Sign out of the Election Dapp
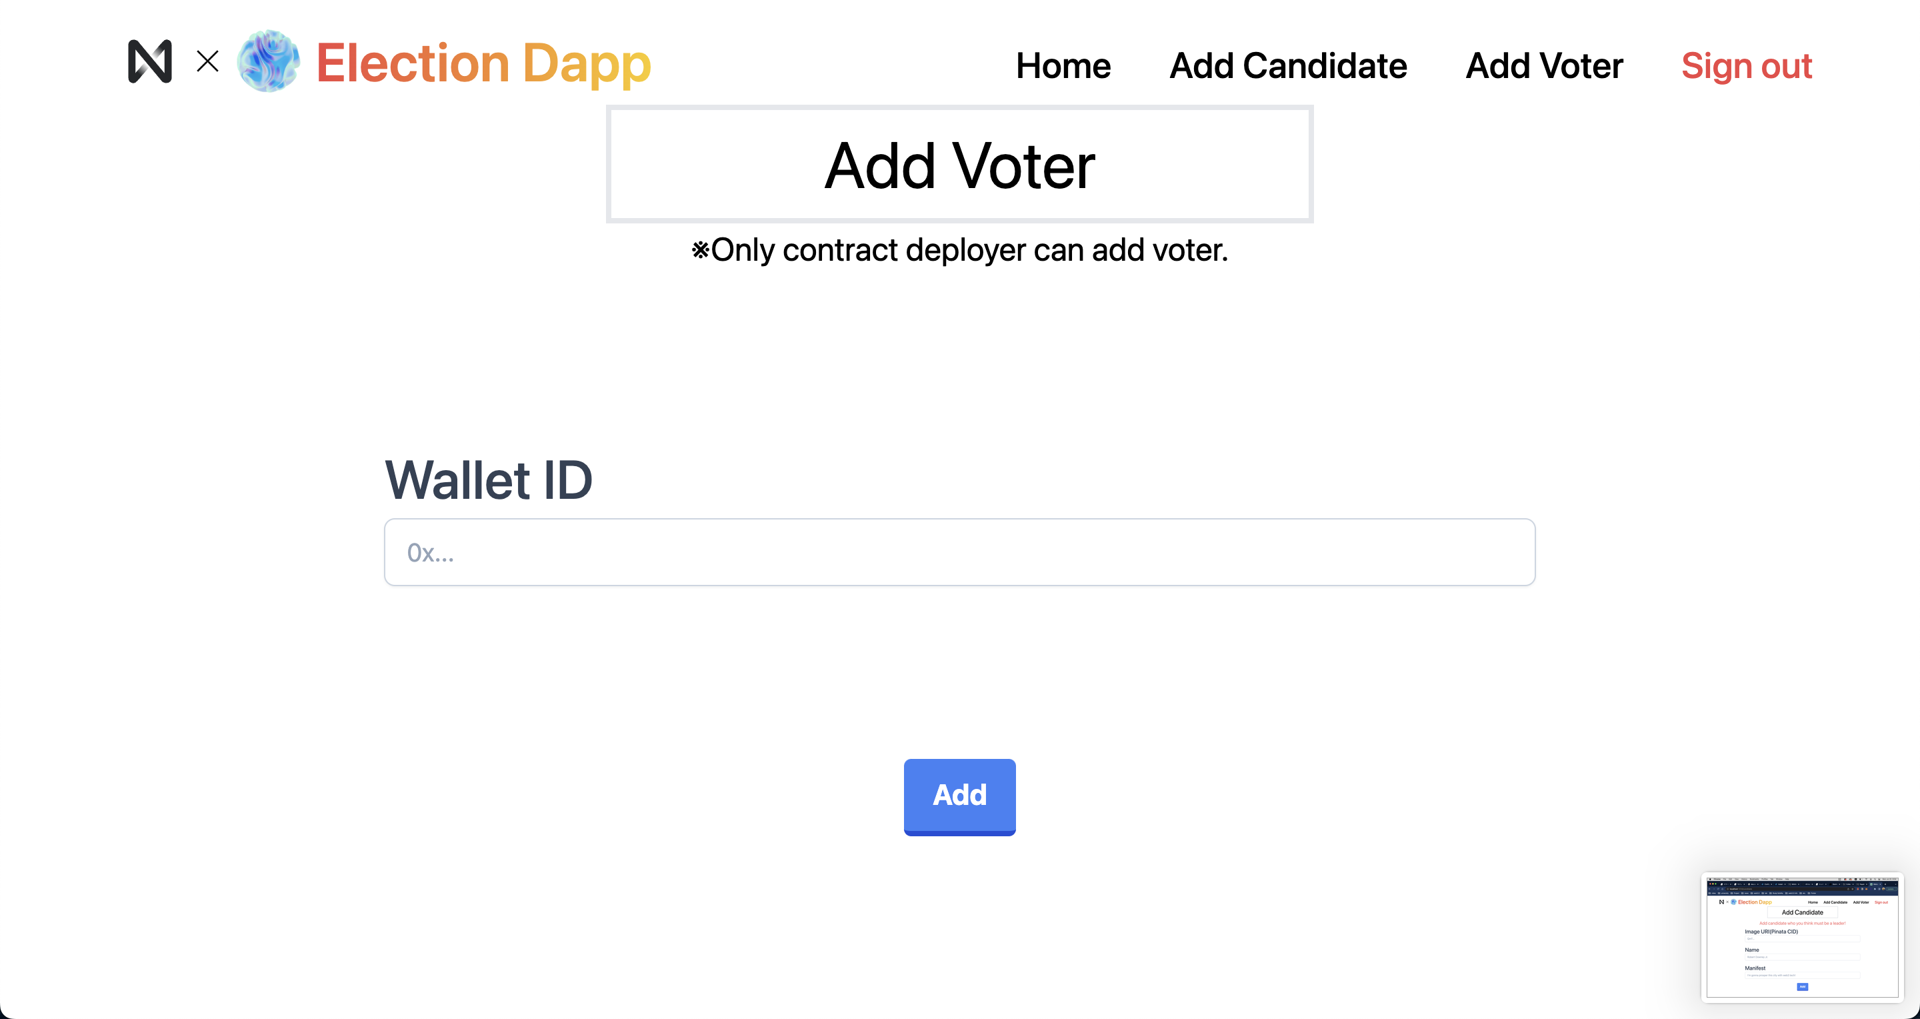Viewport: 1920px width, 1019px height. tap(1747, 65)
